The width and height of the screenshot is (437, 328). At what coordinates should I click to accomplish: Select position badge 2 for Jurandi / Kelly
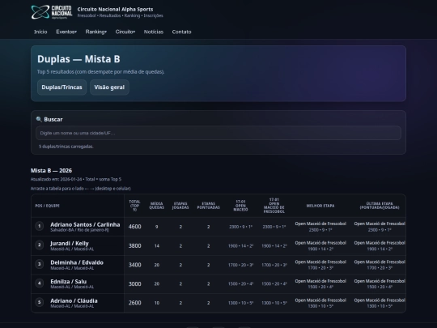pyautogui.click(x=40, y=245)
